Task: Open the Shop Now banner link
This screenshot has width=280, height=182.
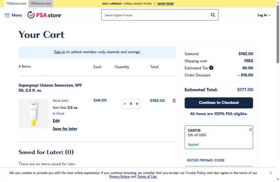Action: pyautogui.click(x=165, y=3)
